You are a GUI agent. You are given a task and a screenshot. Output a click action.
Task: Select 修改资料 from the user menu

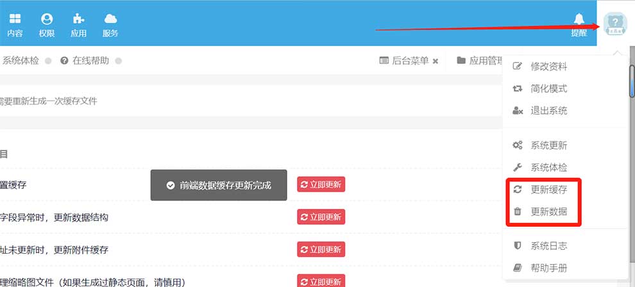(x=548, y=67)
